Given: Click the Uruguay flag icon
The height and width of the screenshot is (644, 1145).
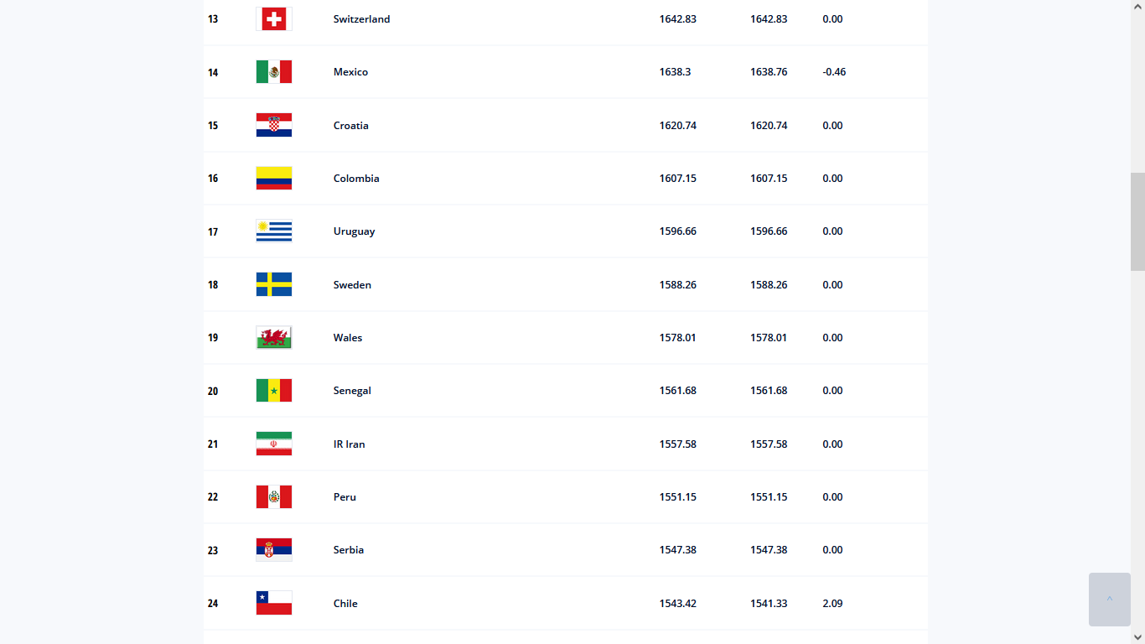Looking at the screenshot, I should [x=274, y=231].
